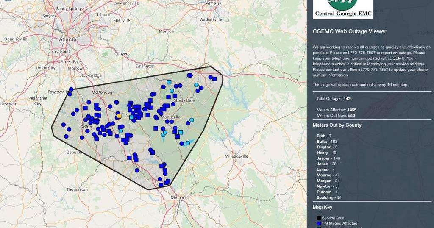This screenshot has height=228, width=434.
Task: Click the light-blue square marker north of Shady Dale
Action: 169,82
